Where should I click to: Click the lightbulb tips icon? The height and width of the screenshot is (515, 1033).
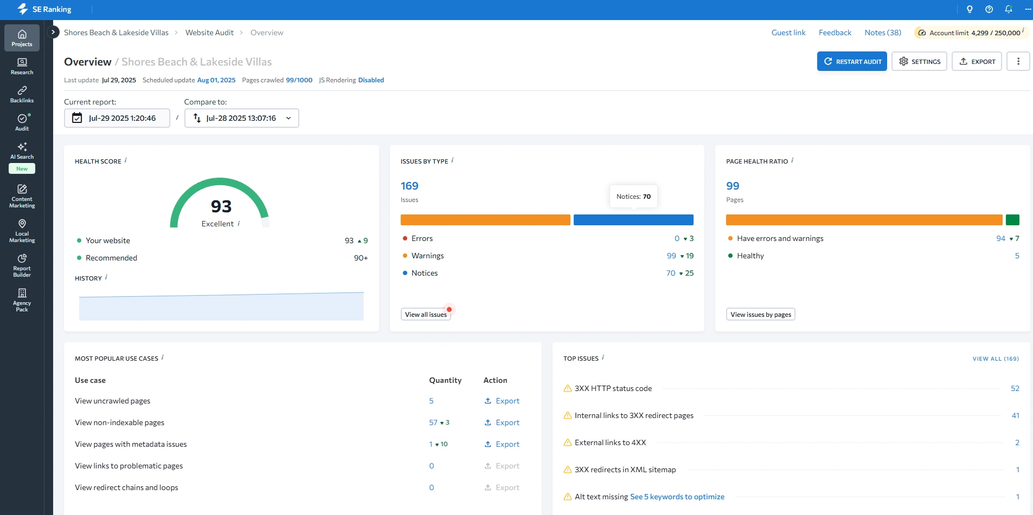pyautogui.click(x=970, y=9)
